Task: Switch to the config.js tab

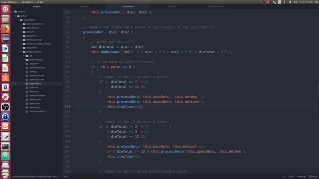Action: click(172, 6)
